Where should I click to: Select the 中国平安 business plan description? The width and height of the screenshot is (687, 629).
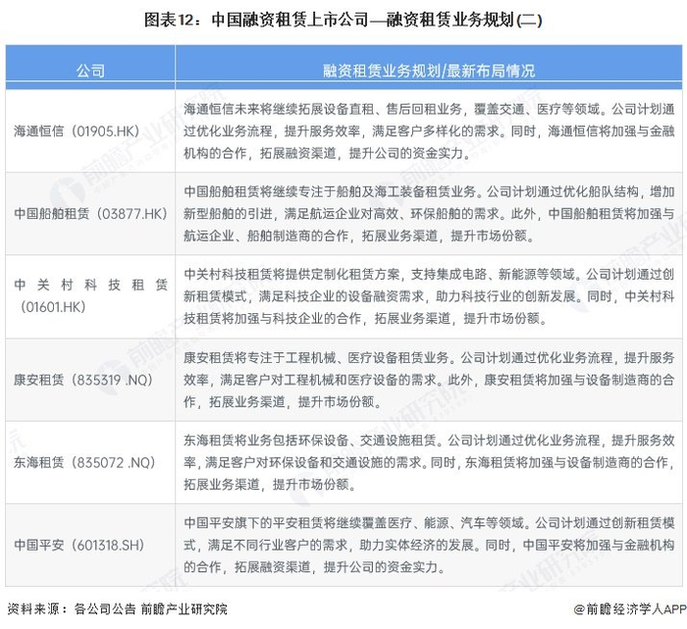[429, 545]
